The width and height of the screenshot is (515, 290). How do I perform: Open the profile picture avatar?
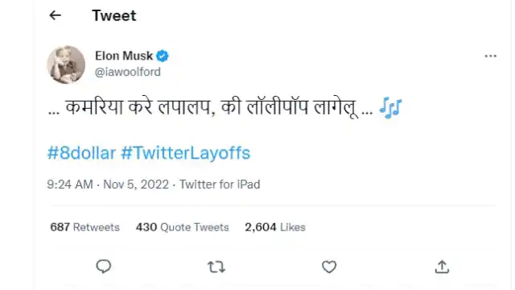(x=66, y=64)
